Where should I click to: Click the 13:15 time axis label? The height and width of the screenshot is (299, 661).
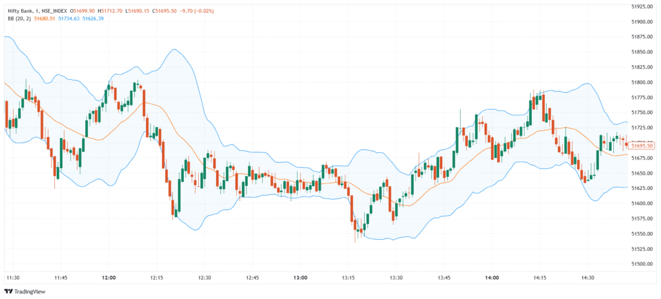pyautogui.click(x=348, y=277)
